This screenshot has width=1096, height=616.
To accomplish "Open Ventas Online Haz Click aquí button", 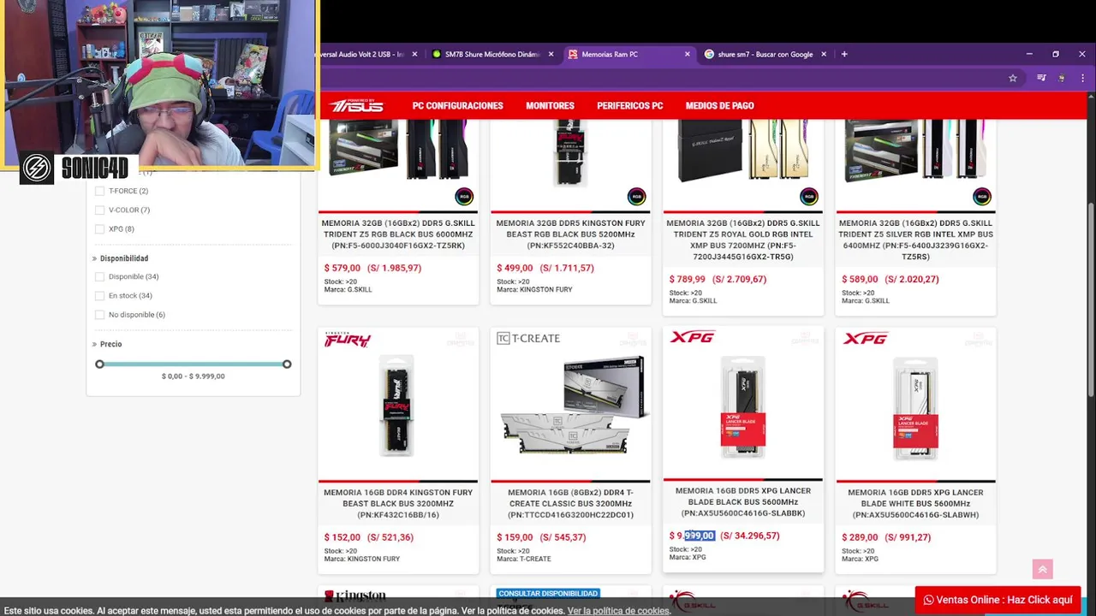I will 998,600.
